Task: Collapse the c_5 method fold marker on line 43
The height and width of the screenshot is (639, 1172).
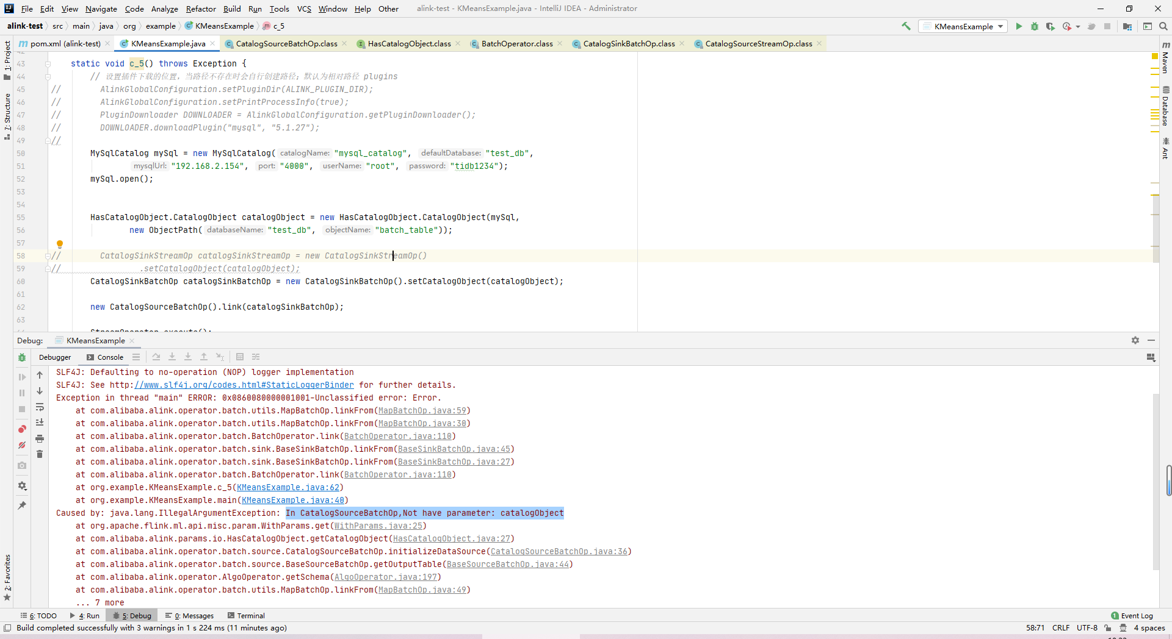Action: (x=48, y=63)
